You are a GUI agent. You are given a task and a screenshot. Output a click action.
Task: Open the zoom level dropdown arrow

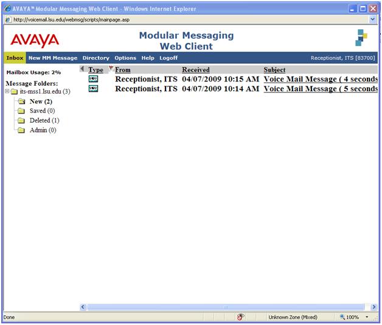click(367, 317)
